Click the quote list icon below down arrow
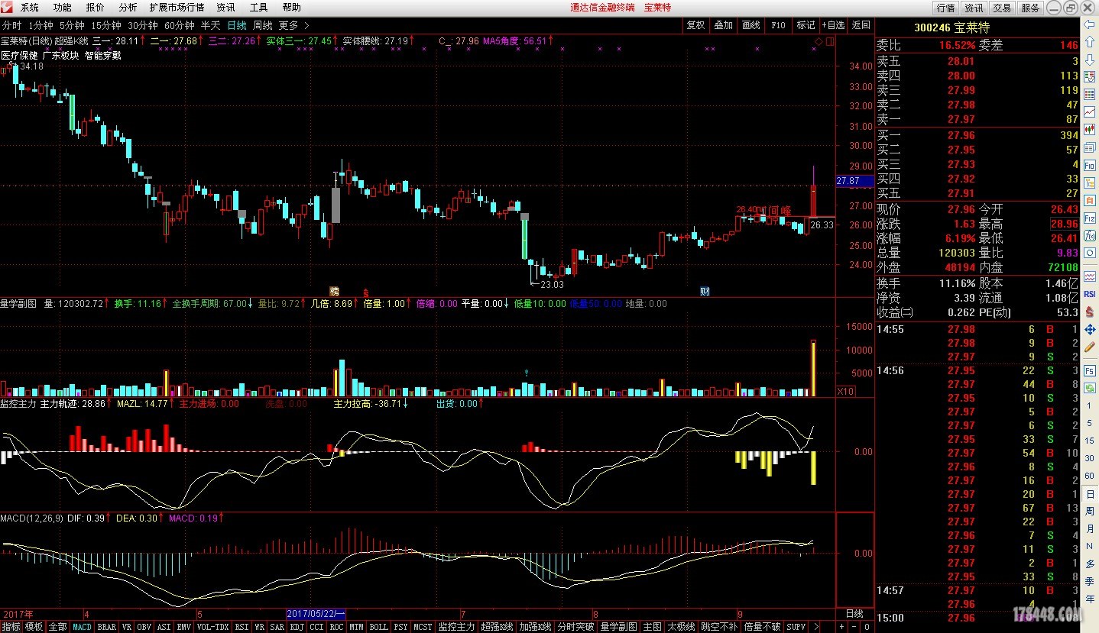Viewport: 1099px width, 633px height. coord(1090,76)
